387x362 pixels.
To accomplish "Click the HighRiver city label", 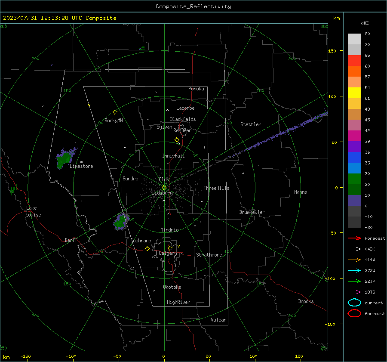I will [x=178, y=302].
